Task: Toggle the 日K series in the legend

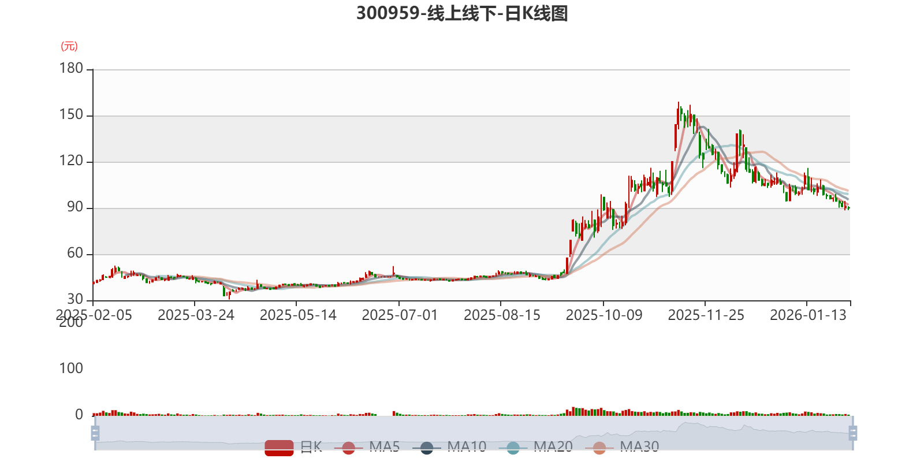Action: [293, 448]
